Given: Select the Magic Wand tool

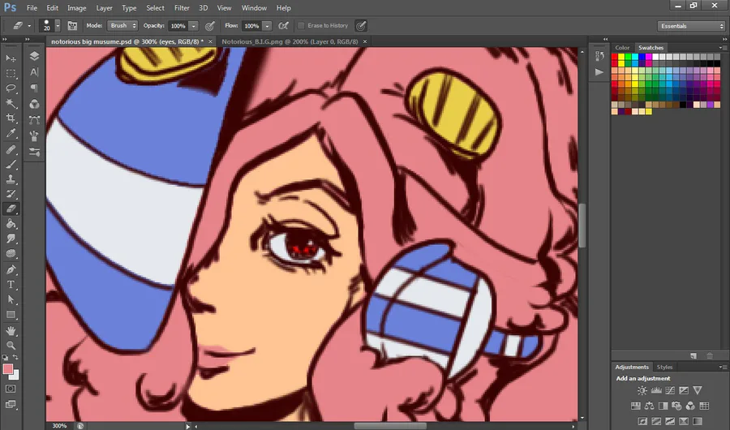Looking at the screenshot, I should pos(11,103).
